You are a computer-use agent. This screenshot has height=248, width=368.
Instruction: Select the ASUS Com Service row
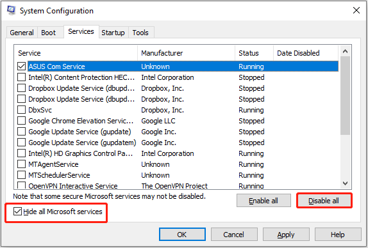[183, 66]
